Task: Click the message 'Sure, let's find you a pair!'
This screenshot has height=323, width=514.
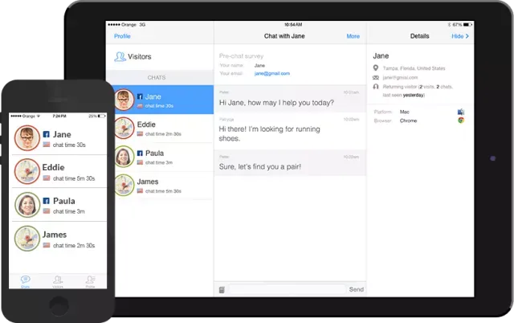Action: (260, 166)
